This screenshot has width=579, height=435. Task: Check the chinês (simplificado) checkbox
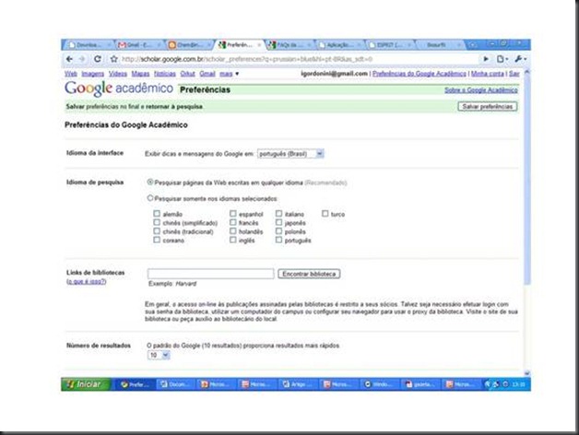click(157, 222)
